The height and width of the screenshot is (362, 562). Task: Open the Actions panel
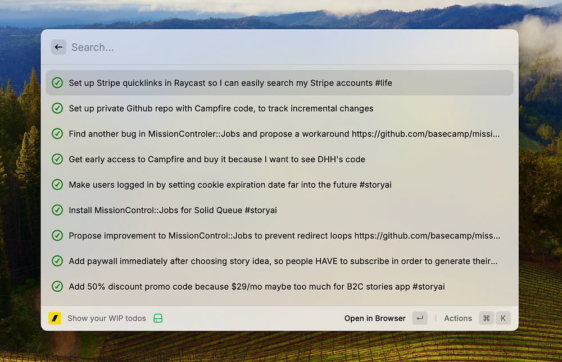[457, 318]
